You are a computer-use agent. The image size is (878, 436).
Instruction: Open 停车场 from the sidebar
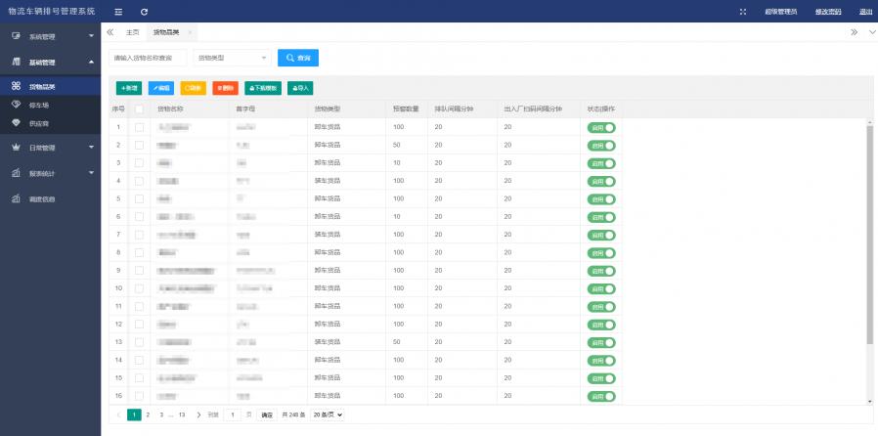(39, 104)
